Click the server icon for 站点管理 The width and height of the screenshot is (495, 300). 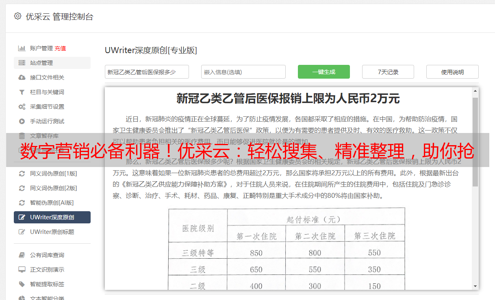coord(22,63)
